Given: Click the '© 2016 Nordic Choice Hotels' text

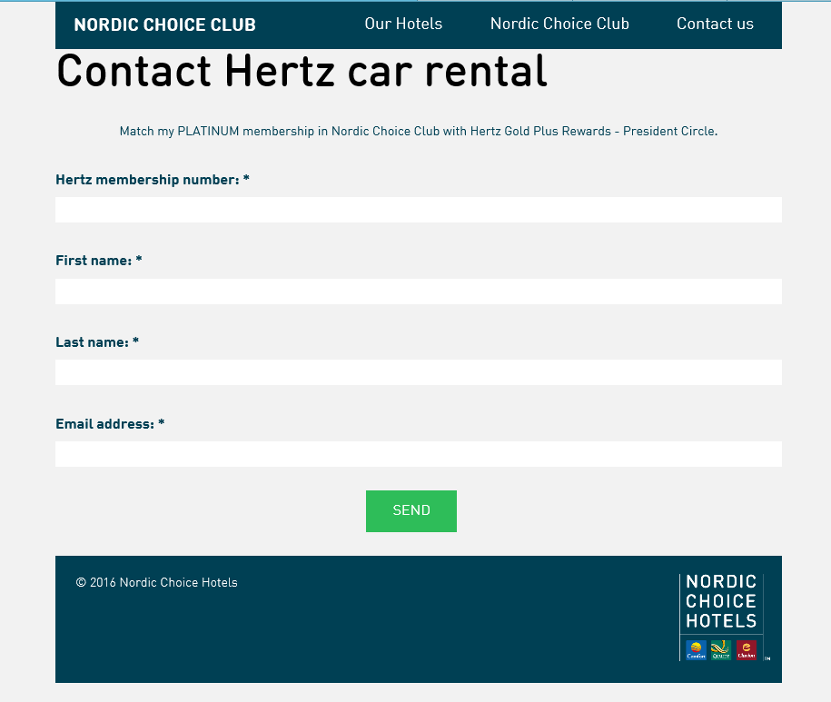Looking at the screenshot, I should 157,583.
